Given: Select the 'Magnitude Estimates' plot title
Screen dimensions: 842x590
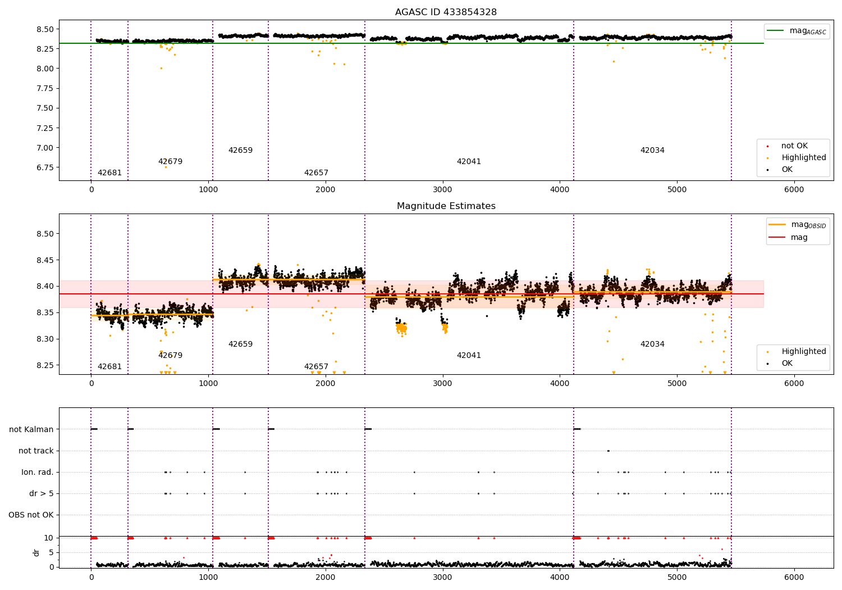Looking at the screenshot, I should pos(446,206).
